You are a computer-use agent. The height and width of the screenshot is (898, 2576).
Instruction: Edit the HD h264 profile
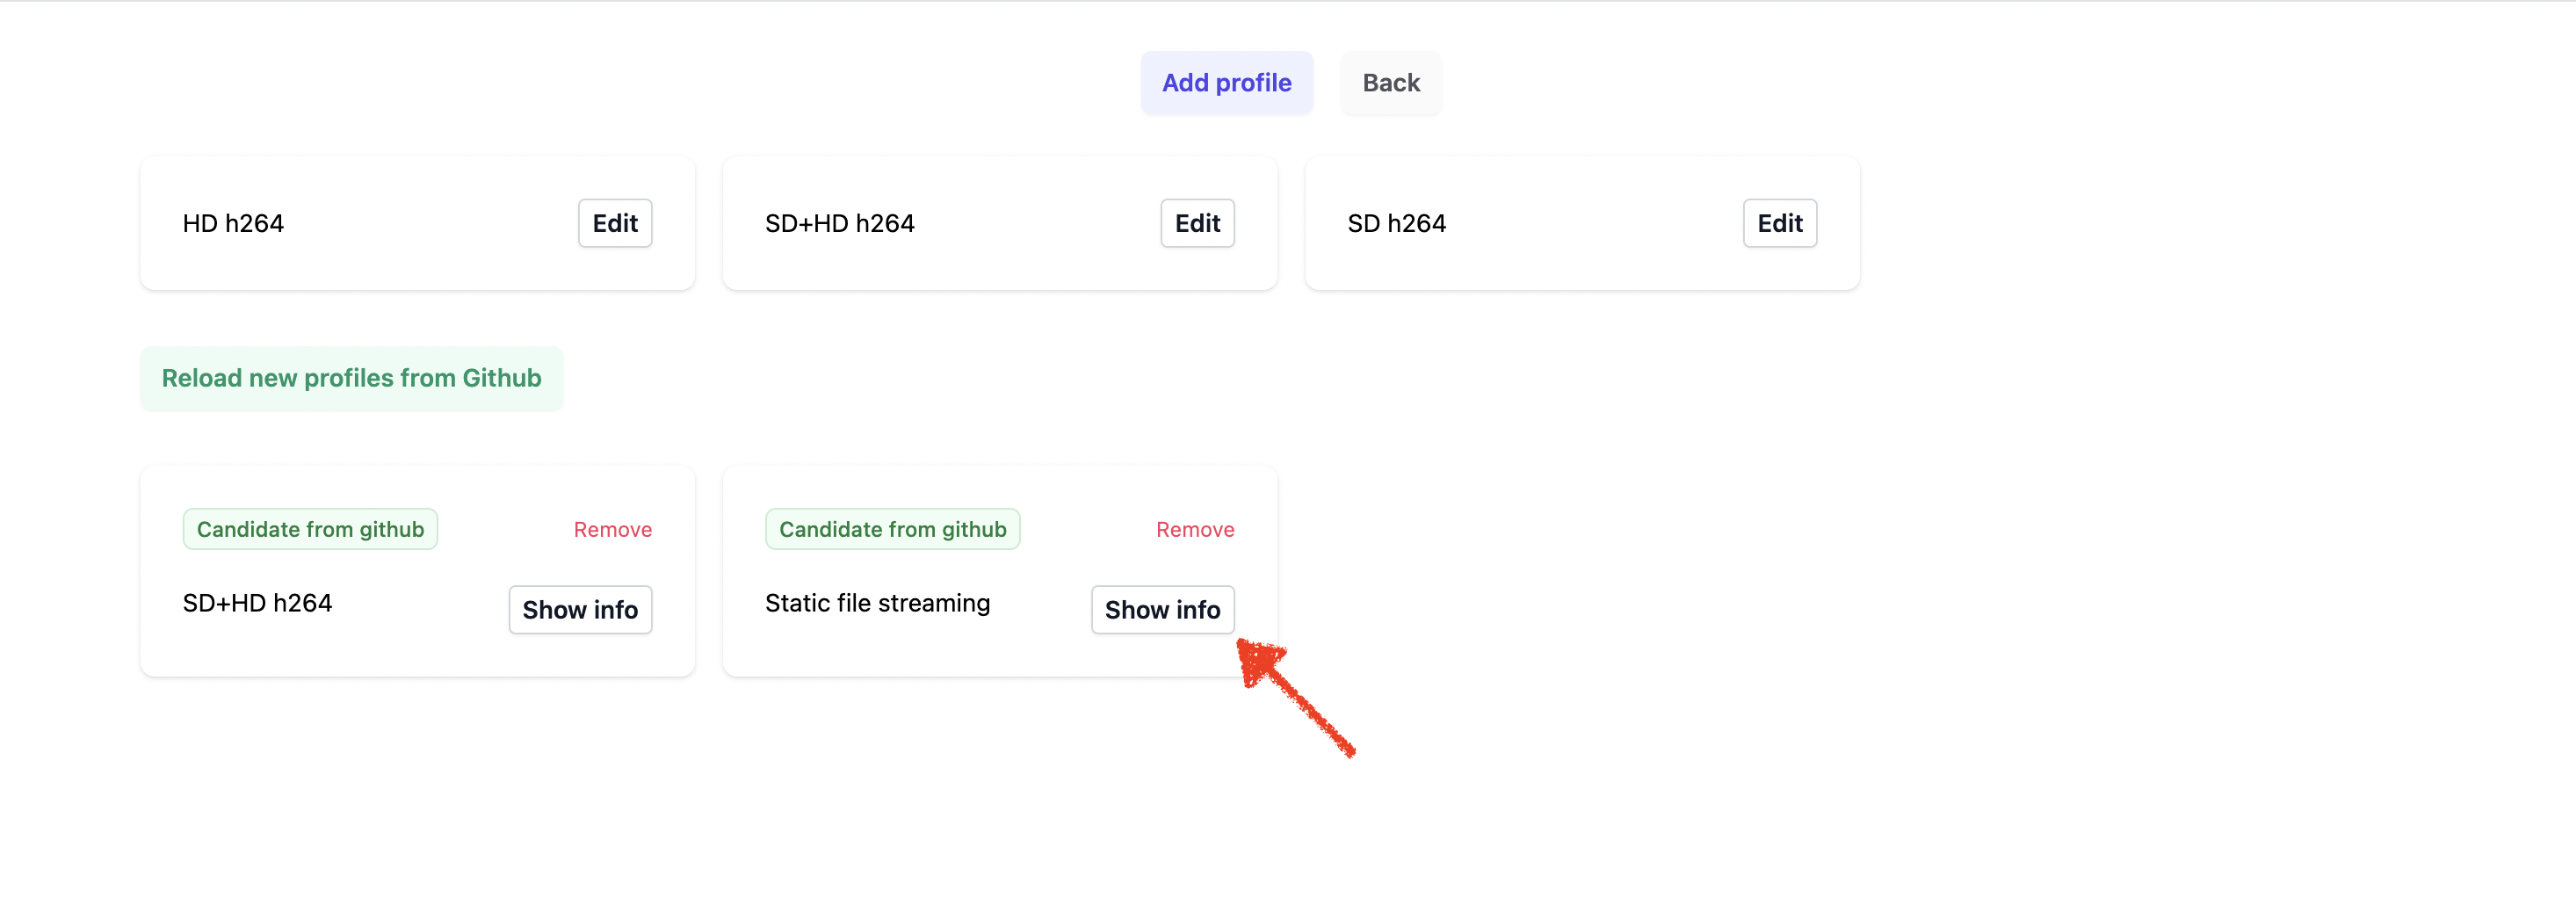pyautogui.click(x=614, y=223)
